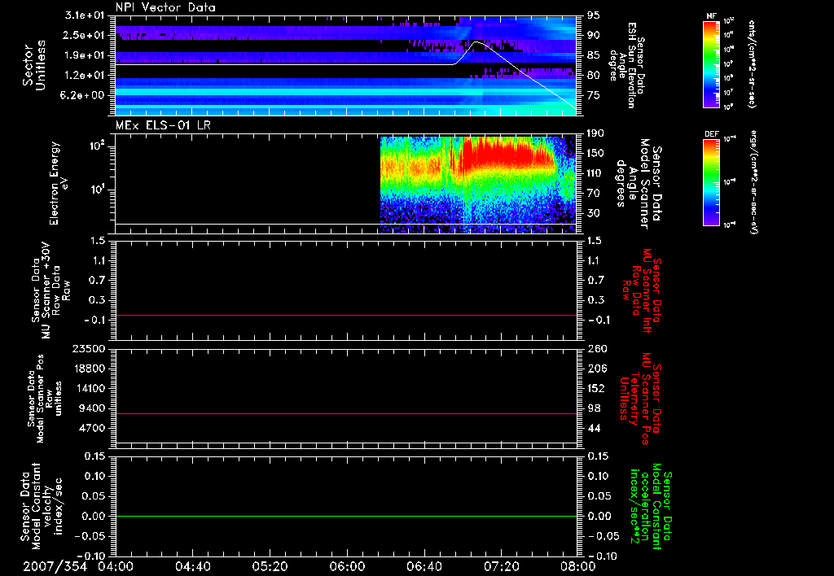Click the green constant velocity trace line
The height and width of the screenshot is (576, 834).
[x=346, y=516]
